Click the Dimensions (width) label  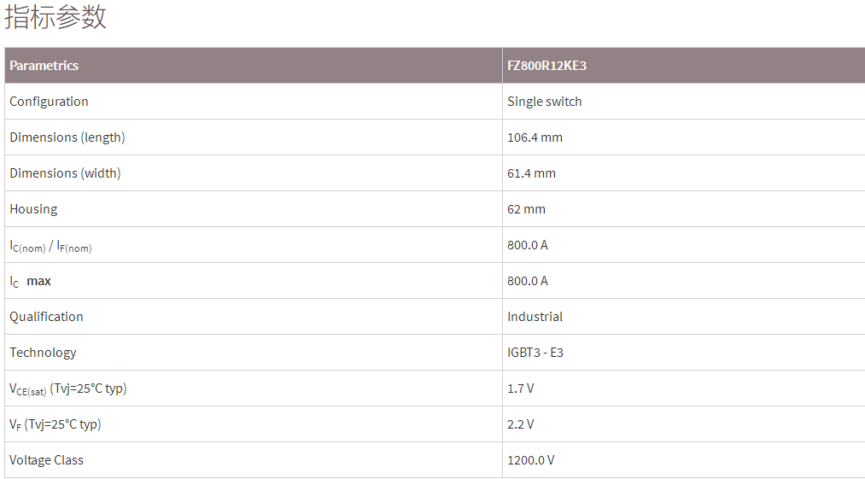65,173
